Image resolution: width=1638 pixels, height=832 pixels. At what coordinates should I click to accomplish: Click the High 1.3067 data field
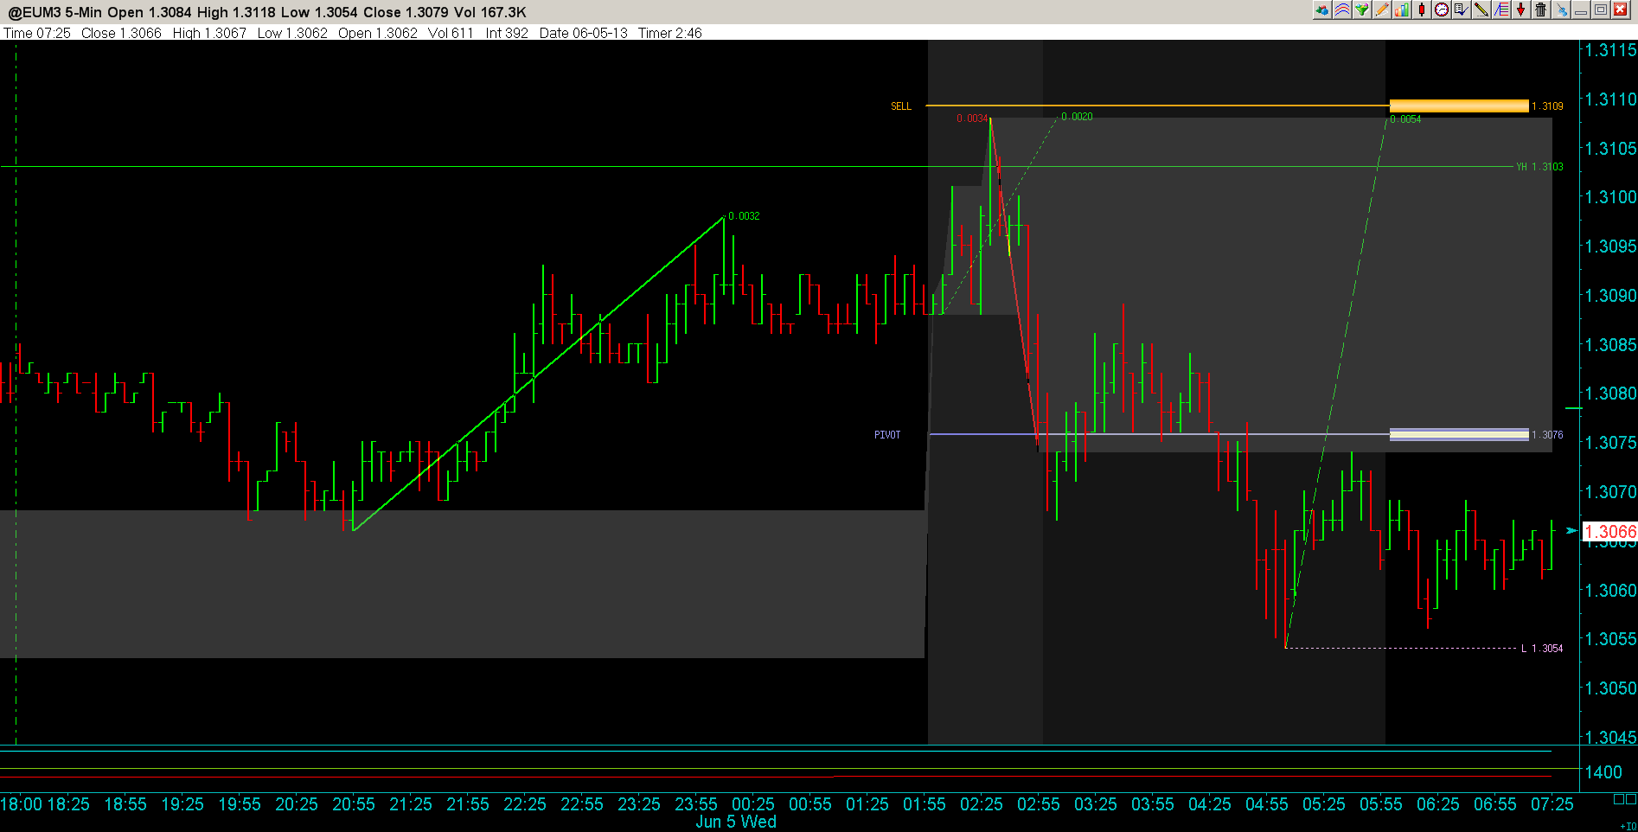point(209,33)
